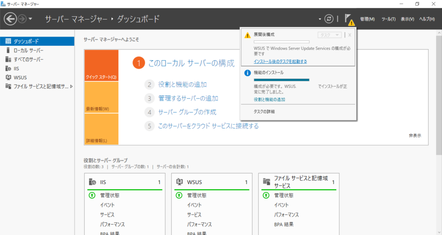
Task: Open the WSUS tile title
Action: [x=194, y=182]
